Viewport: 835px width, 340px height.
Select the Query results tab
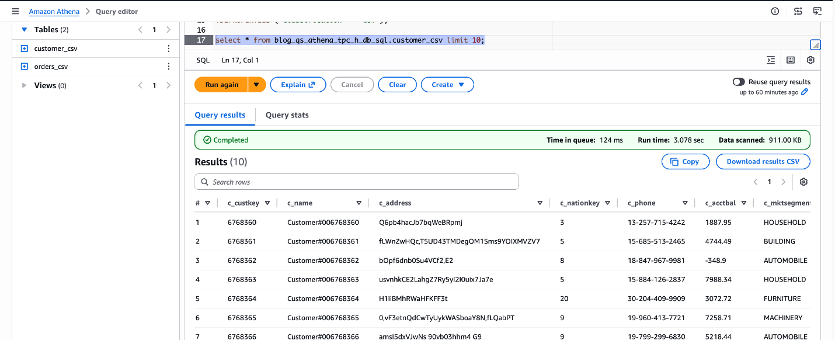tap(220, 115)
